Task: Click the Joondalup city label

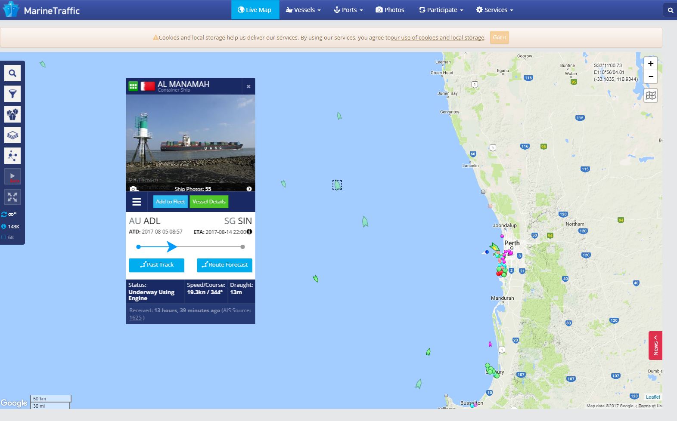Action: [504, 225]
